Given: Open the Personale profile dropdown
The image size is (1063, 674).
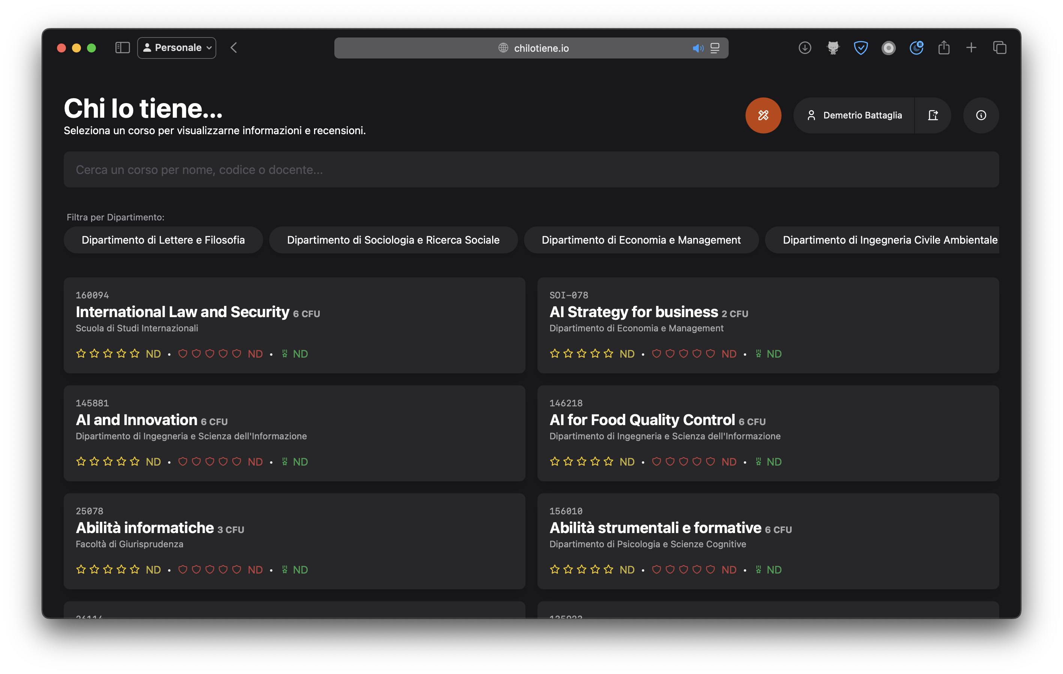Looking at the screenshot, I should point(177,48).
